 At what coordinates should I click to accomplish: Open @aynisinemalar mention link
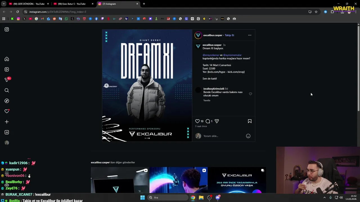click(x=232, y=55)
